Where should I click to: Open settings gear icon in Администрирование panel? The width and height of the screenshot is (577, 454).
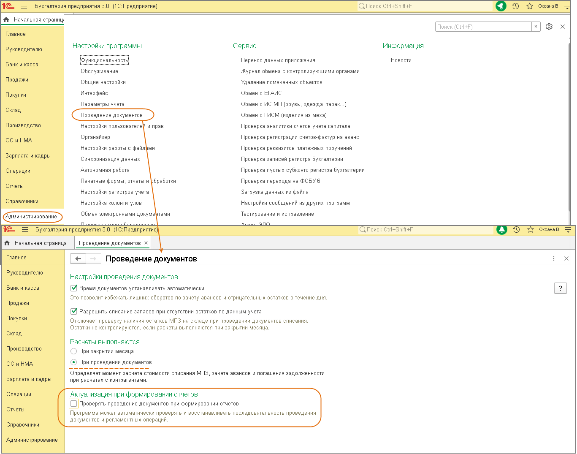[x=549, y=27]
